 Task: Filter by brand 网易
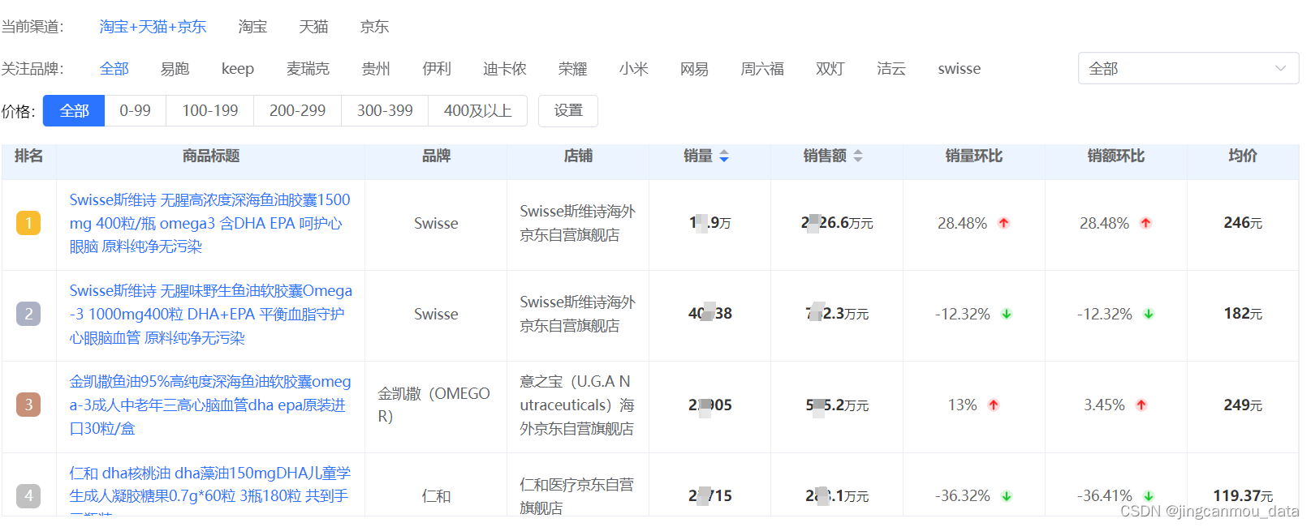tap(694, 69)
